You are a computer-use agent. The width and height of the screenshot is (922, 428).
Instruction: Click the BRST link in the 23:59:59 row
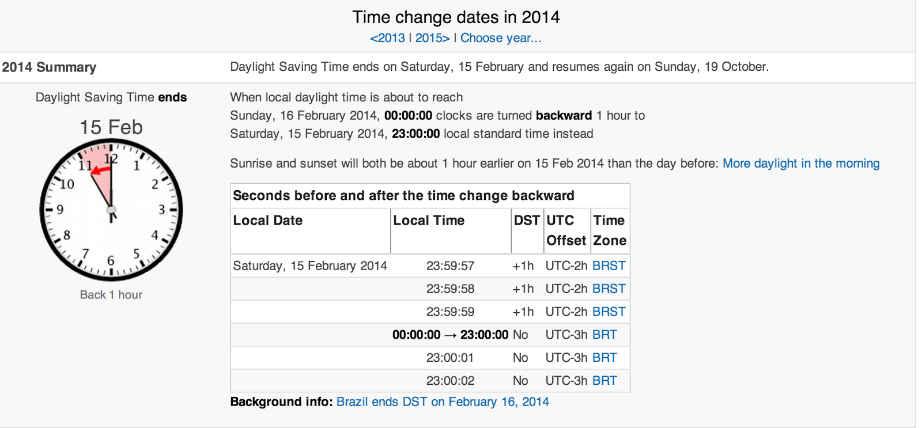610,312
